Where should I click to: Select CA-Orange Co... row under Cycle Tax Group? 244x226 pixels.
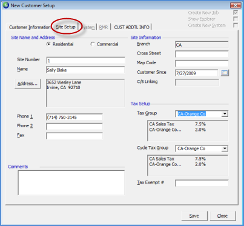point(177,164)
